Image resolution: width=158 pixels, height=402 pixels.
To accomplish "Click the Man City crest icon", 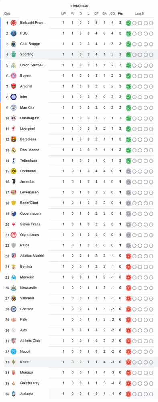I will click(x=14, y=107).
